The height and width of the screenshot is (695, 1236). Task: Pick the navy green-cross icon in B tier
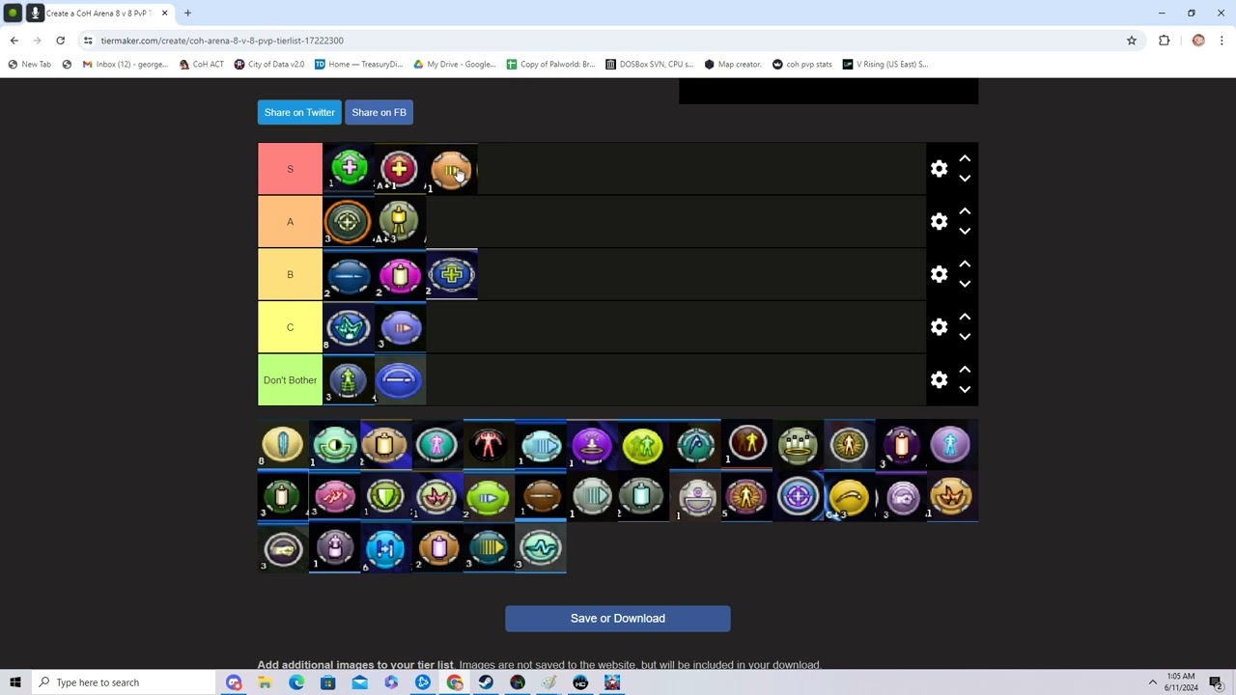click(452, 274)
